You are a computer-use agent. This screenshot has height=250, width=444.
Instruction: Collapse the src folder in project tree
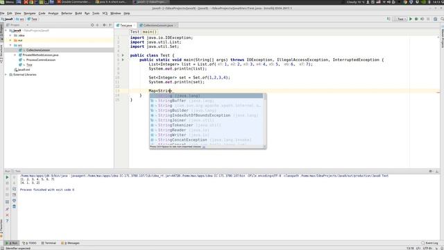[x=11, y=45]
